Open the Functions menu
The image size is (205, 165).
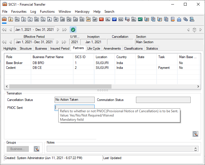[x=47, y=12]
